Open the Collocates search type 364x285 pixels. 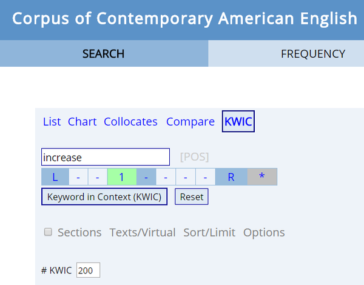pyautogui.click(x=130, y=122)
